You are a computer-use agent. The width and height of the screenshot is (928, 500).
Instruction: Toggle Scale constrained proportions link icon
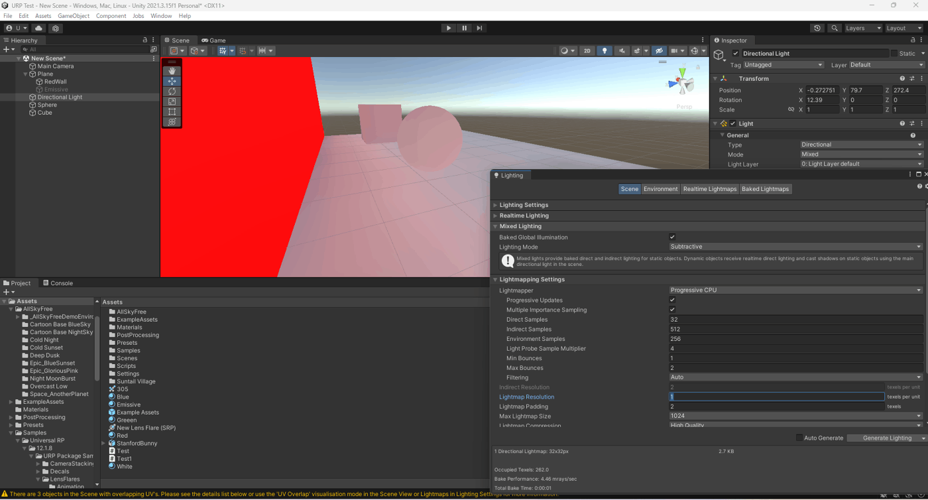coord(791,109)
